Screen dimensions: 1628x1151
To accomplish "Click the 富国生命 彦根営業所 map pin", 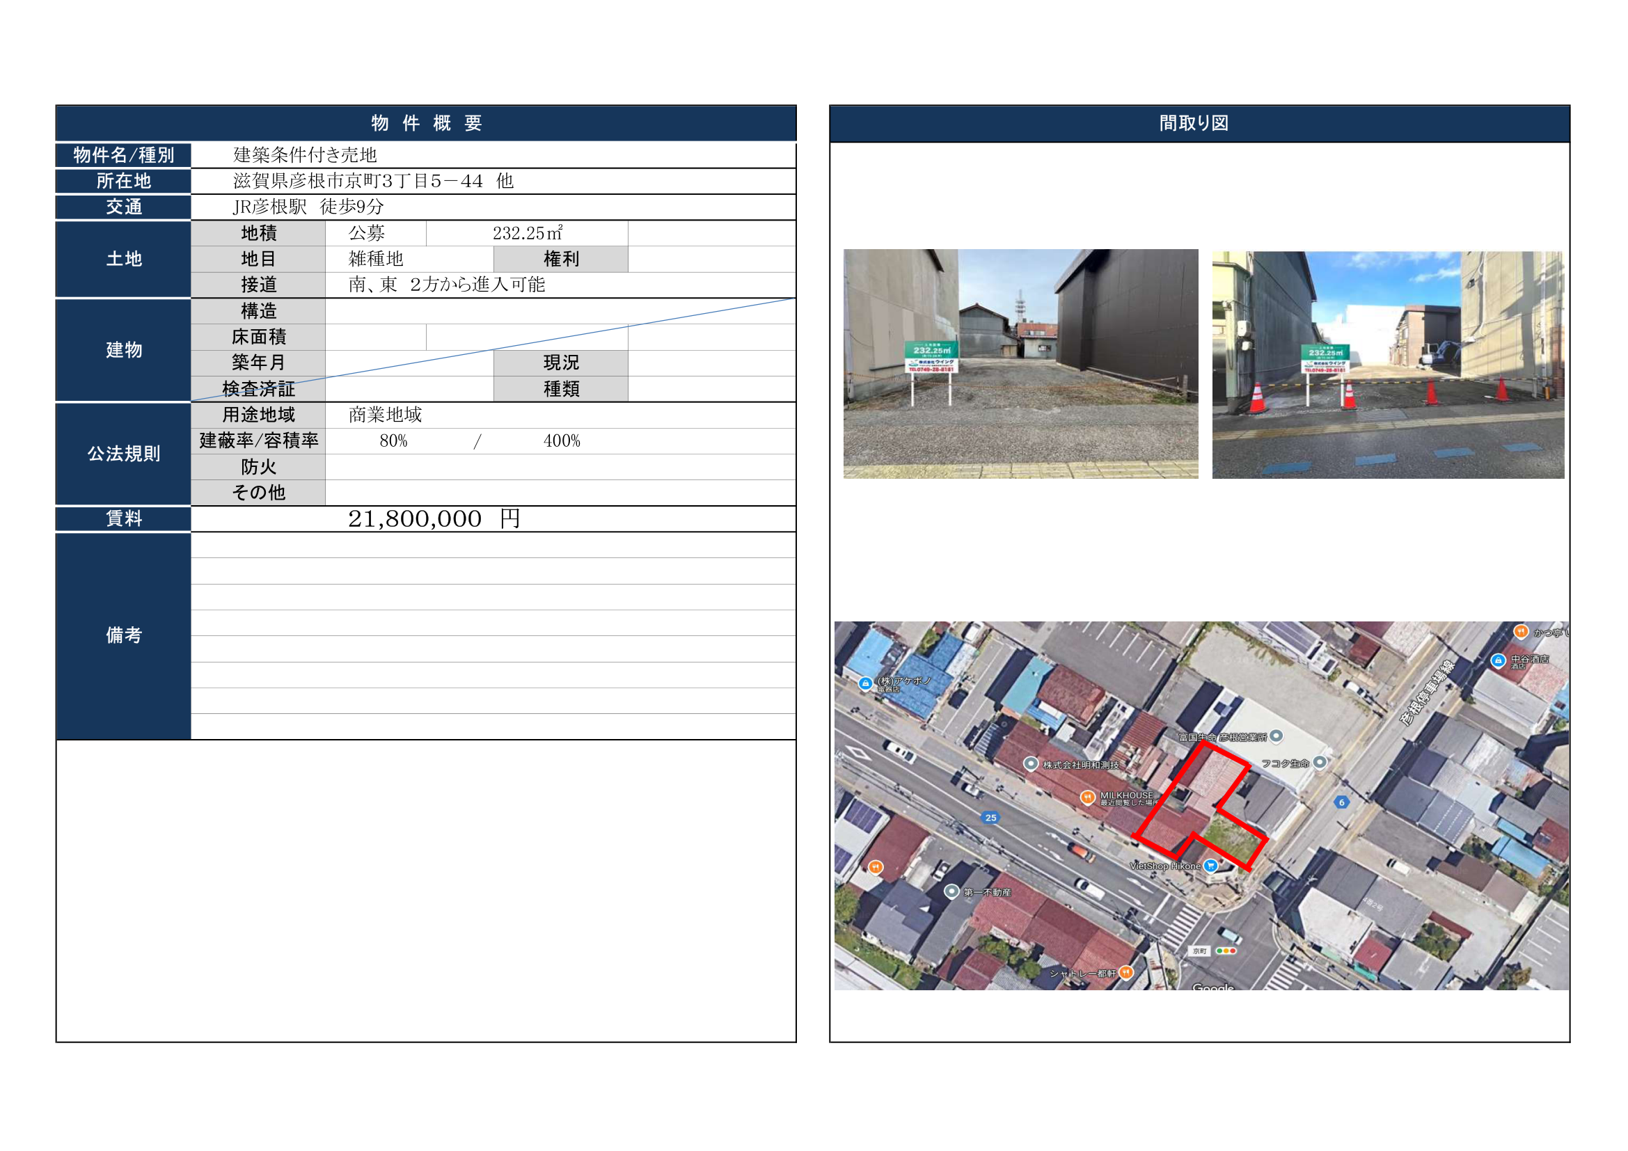I will click(1277, 736).
